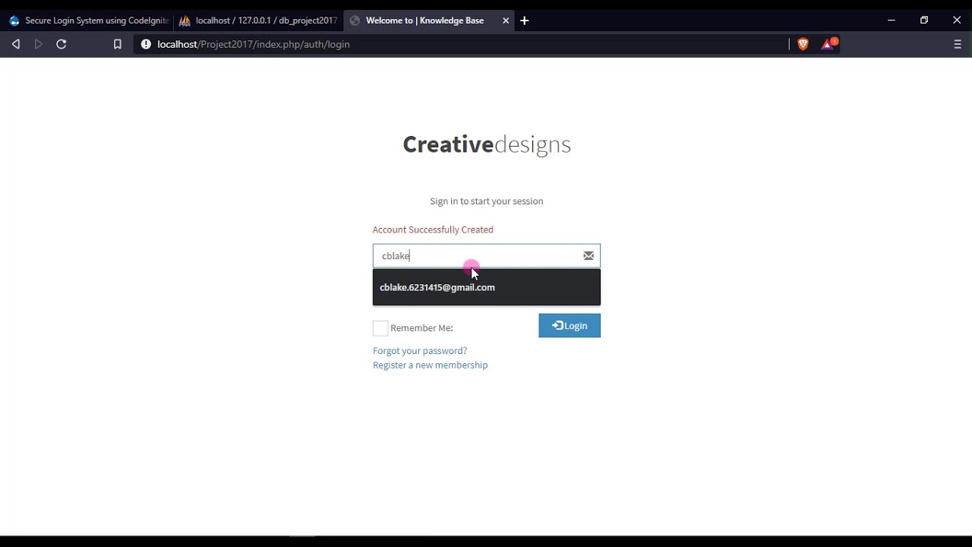
Task: Toggle the Remember Me checkbox
Action: 380,328
